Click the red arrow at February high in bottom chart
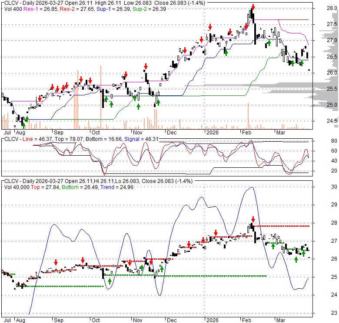Viewport: 339px width, 323px height. (253, 220)
